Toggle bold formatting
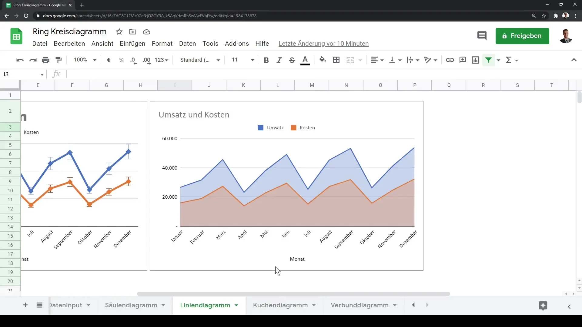Screen dimensions: 582x327 pyautogui.click(x=266, y=60)
